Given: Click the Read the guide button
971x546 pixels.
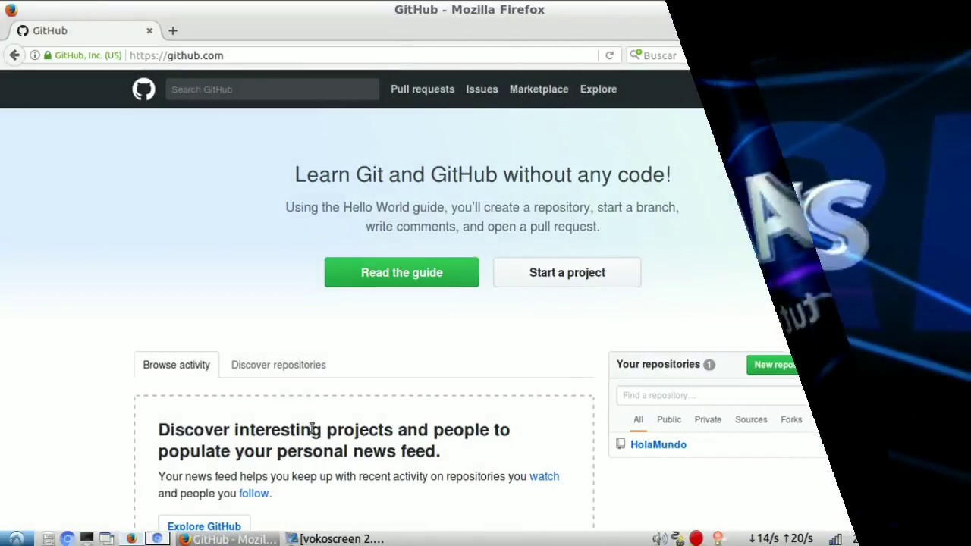Looking at the screenshot, I should click(401, 272).
